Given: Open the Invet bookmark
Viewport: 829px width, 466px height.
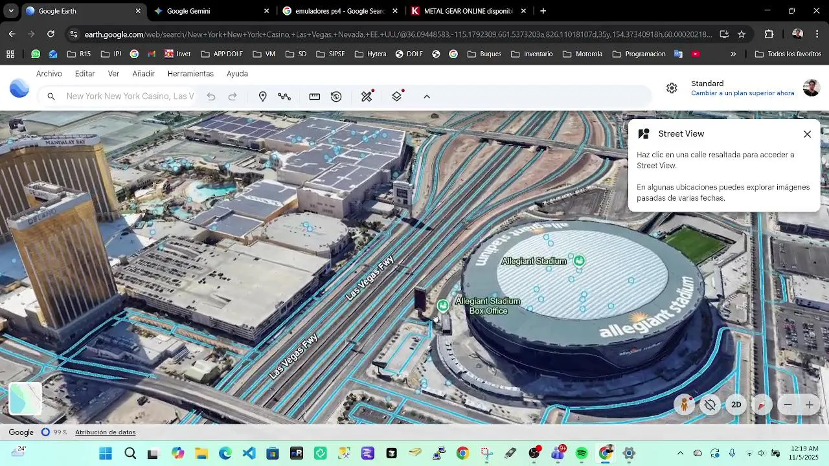Looking at the screenshot, I should 177,54.
